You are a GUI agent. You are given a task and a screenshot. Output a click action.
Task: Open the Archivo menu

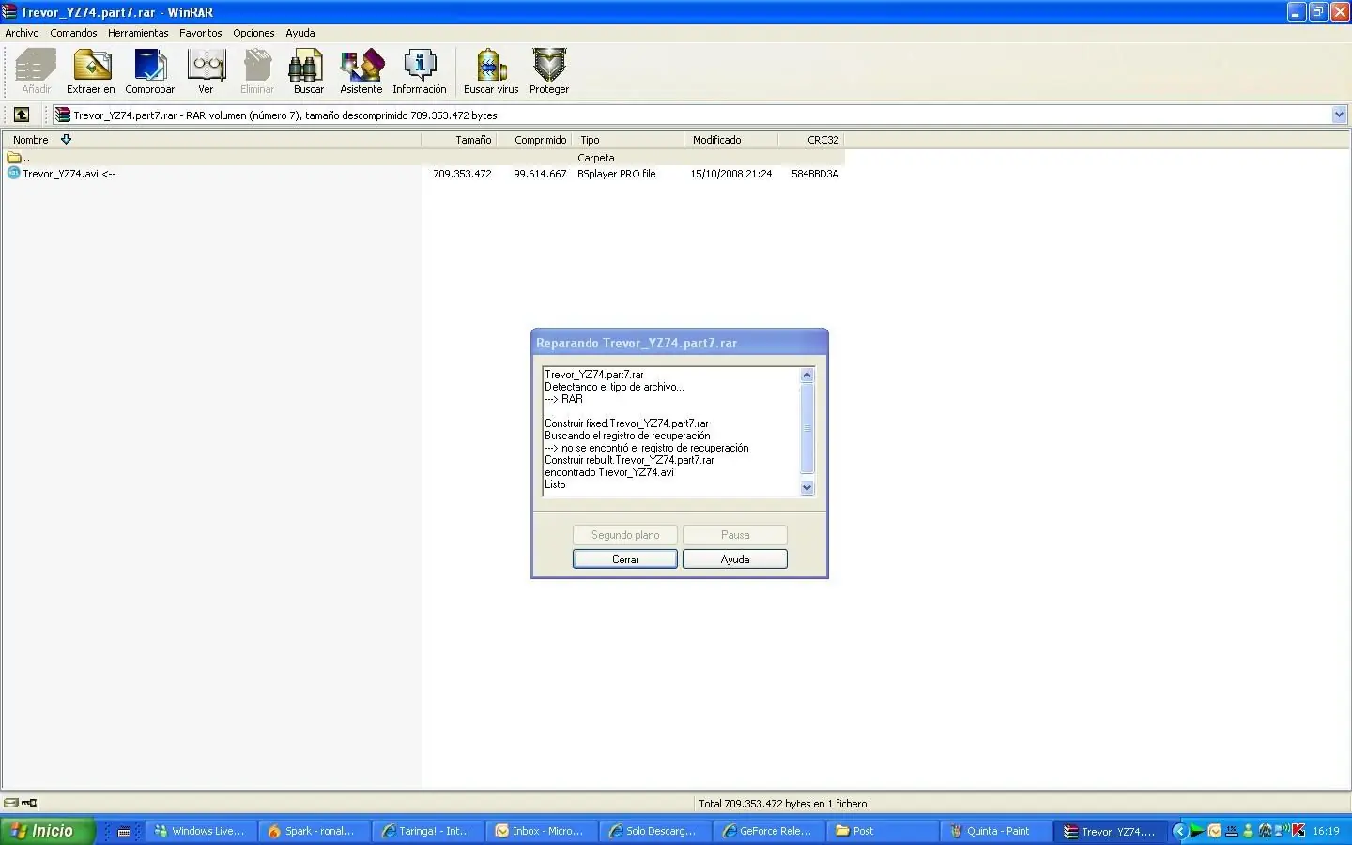coord(23,33)
